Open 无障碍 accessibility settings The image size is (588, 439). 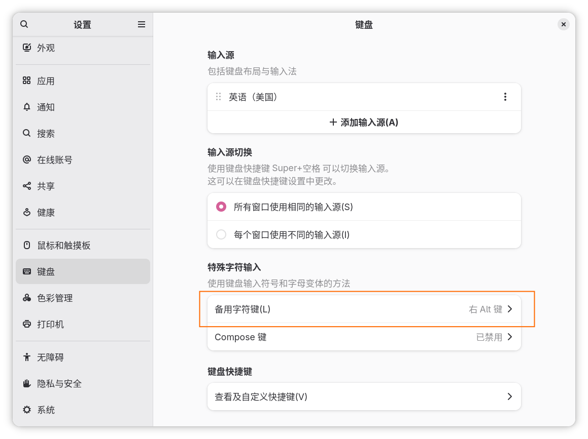[x=50, y=357]
